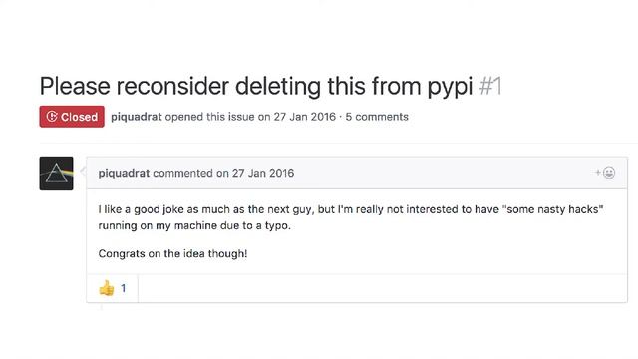Viewport: 638px width, 359px height.
Task: Click the thumbs up reaction count 1
Action: [124, 288]
